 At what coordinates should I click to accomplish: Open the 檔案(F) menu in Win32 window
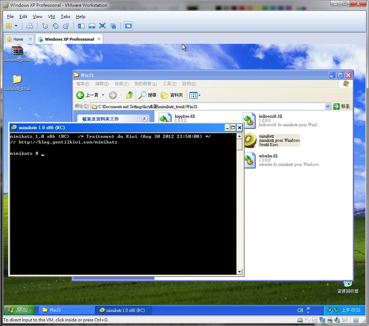83,84
